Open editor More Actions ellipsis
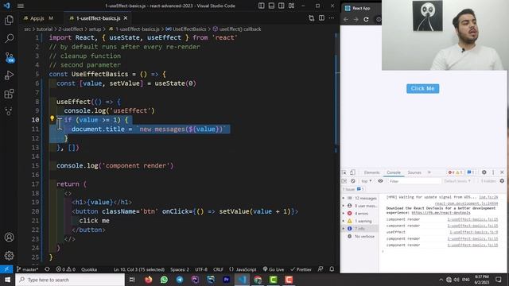 tap(331, 18)
